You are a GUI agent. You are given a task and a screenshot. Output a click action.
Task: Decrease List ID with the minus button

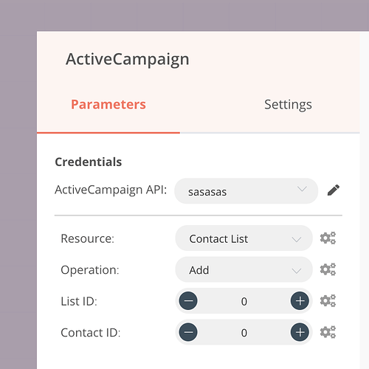(x=188, y=301)
